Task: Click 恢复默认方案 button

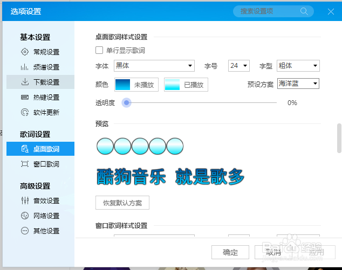Action: (x=122, y=203)
